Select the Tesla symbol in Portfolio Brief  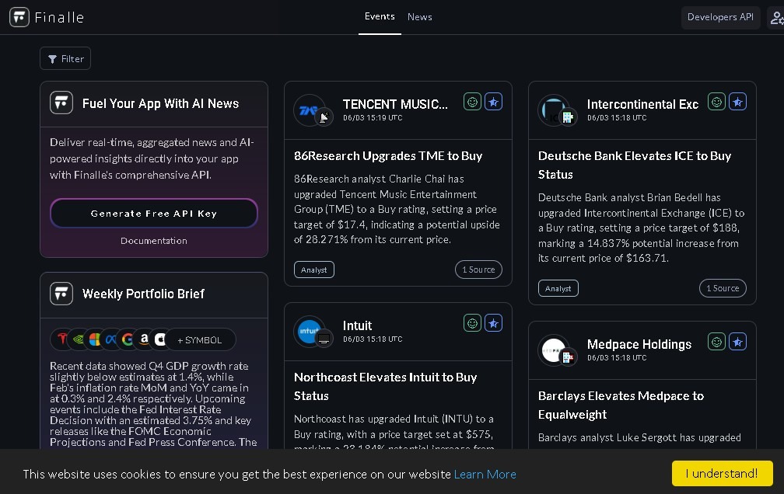61,339
